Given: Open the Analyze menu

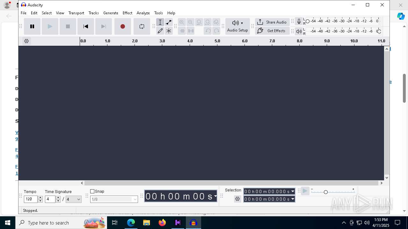Looking at the screenshot, I should coord(143,13).
